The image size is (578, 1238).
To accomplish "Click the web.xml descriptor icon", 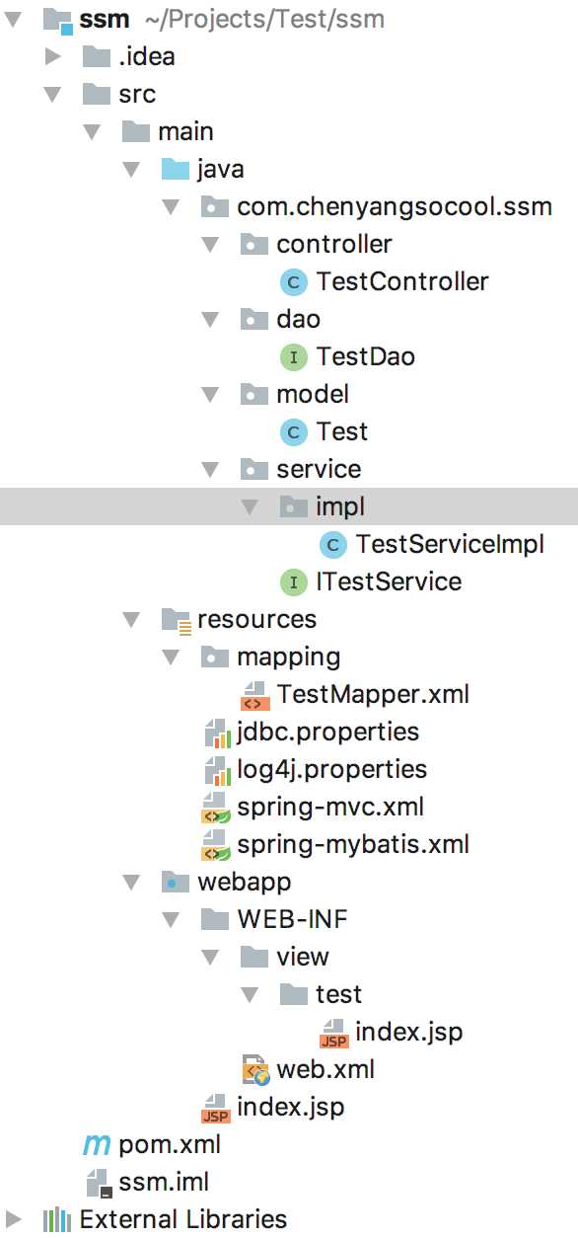I will (x=255, y=1070).
